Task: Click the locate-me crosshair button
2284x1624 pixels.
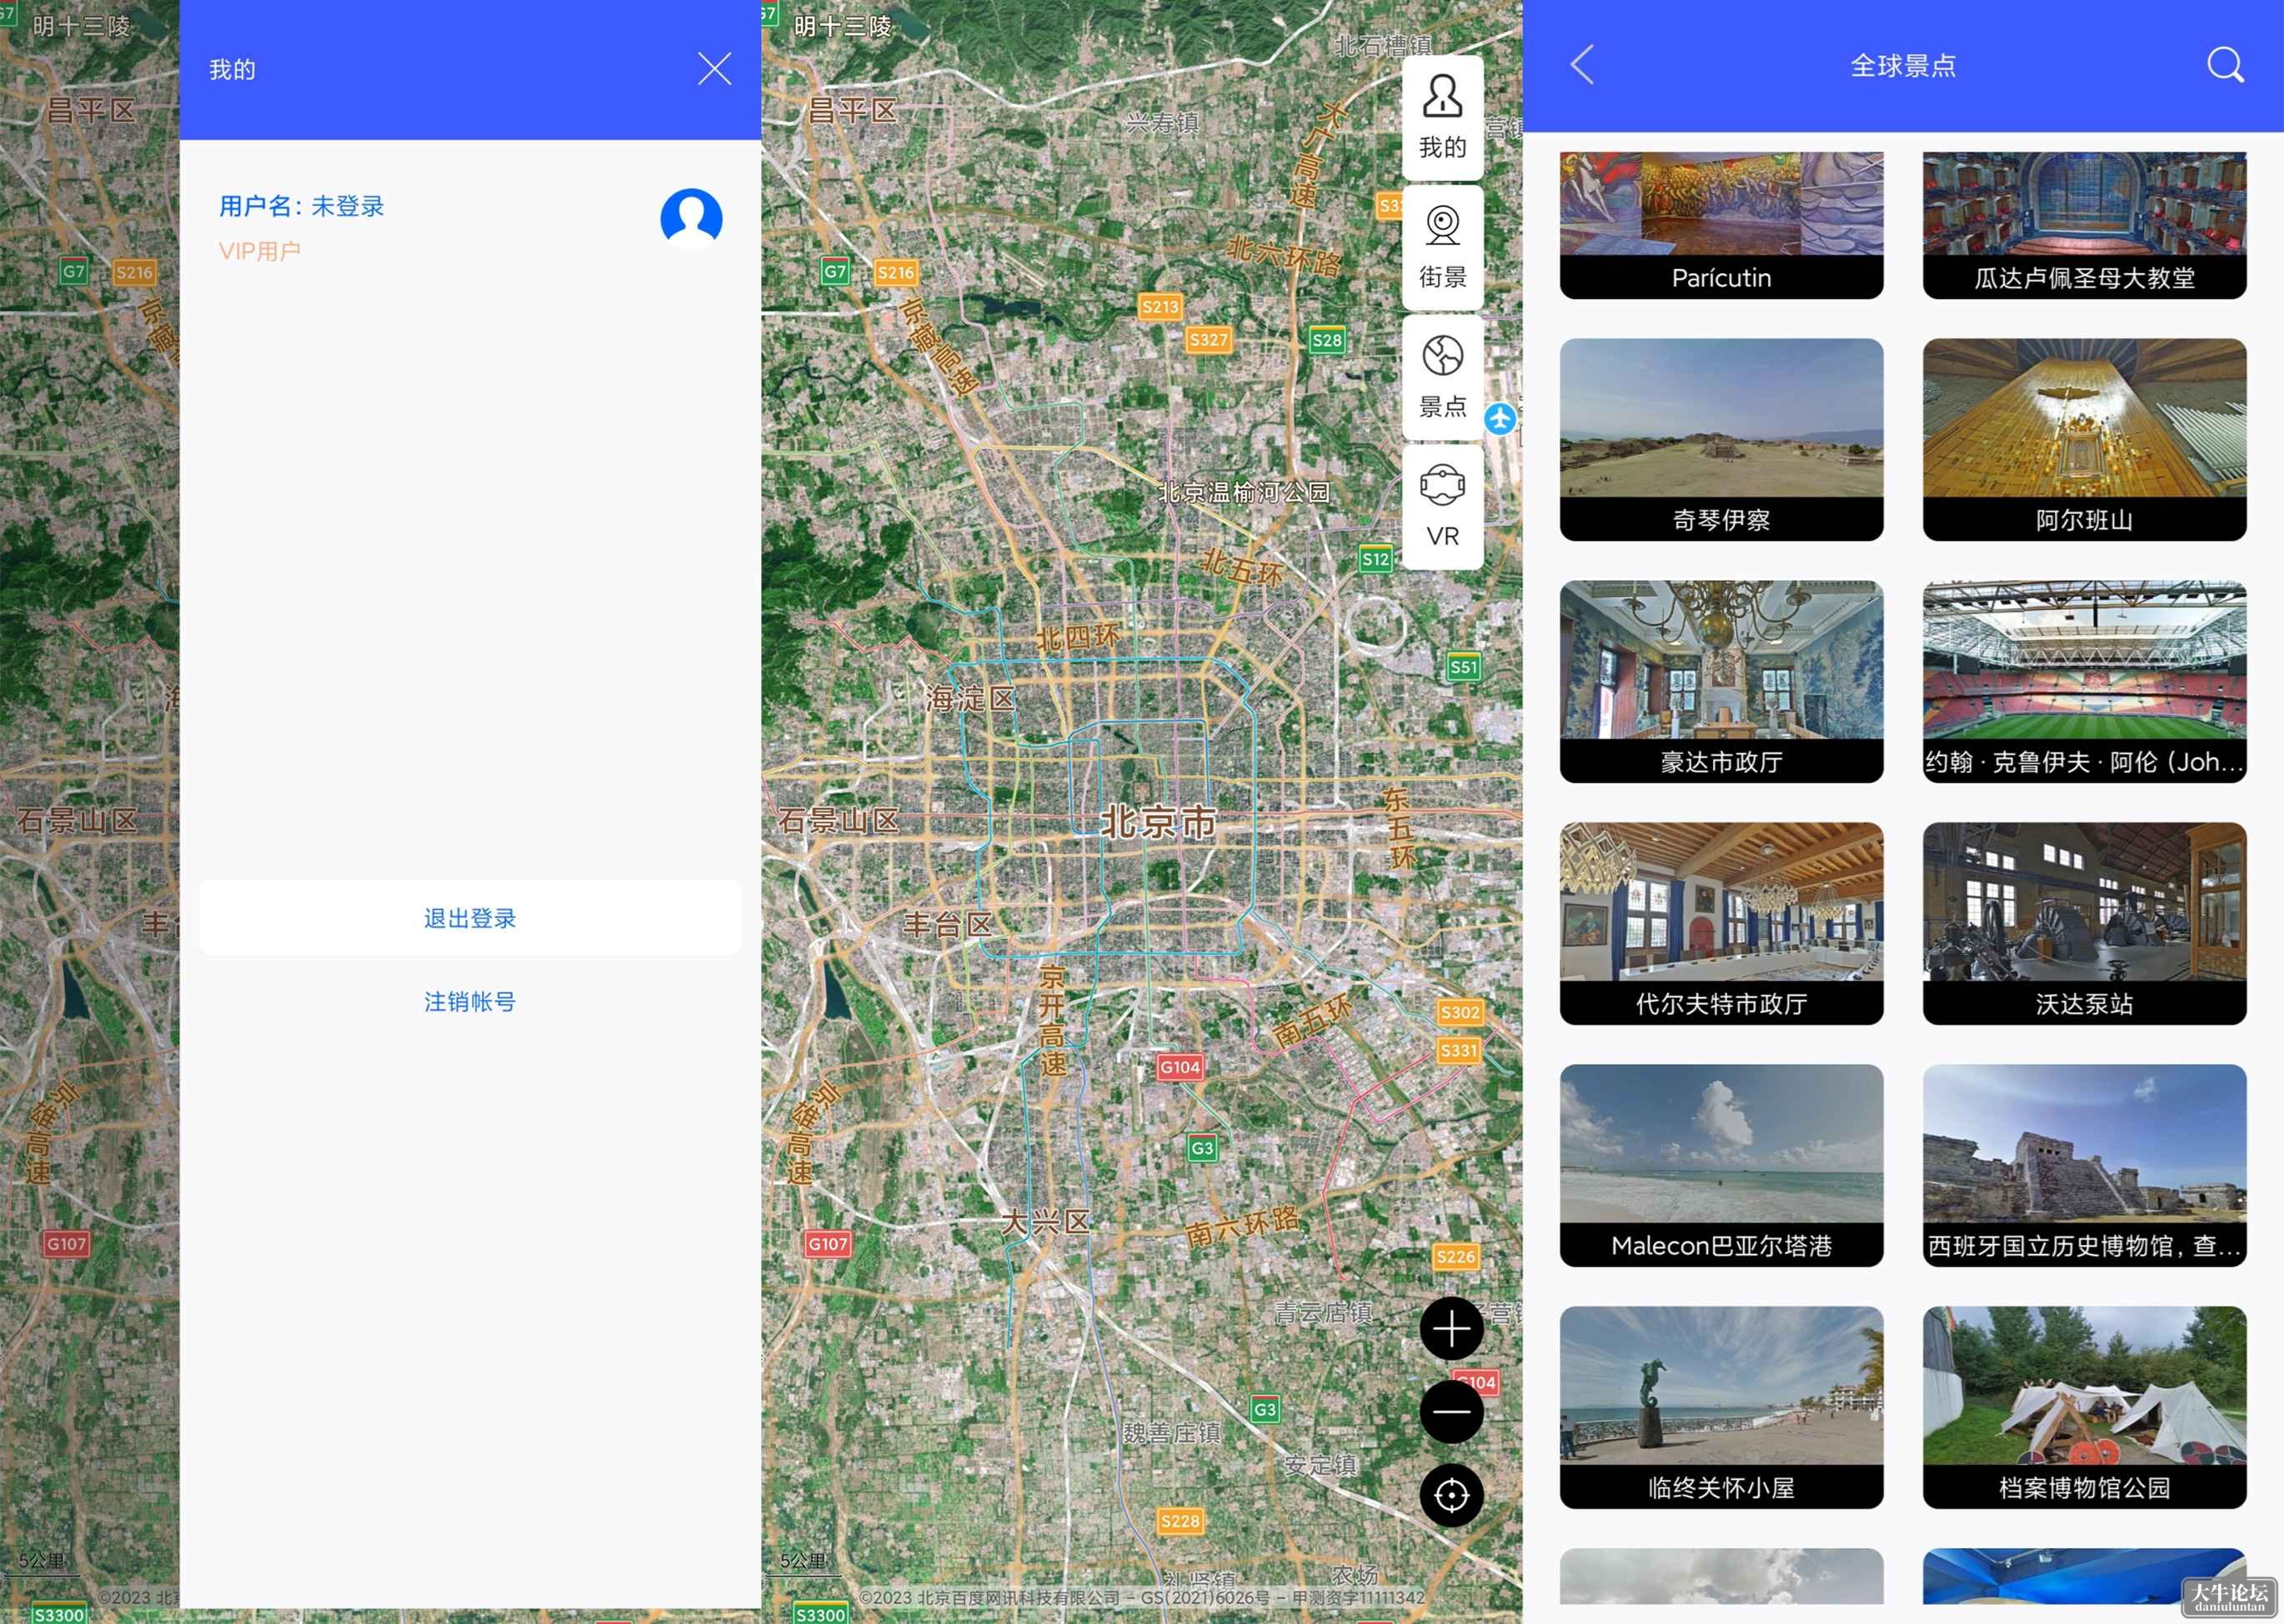Action: (x=1451, y=1495)
